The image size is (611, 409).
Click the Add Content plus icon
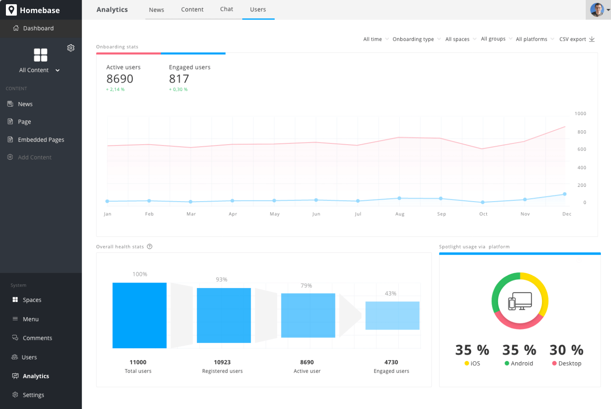10,157
